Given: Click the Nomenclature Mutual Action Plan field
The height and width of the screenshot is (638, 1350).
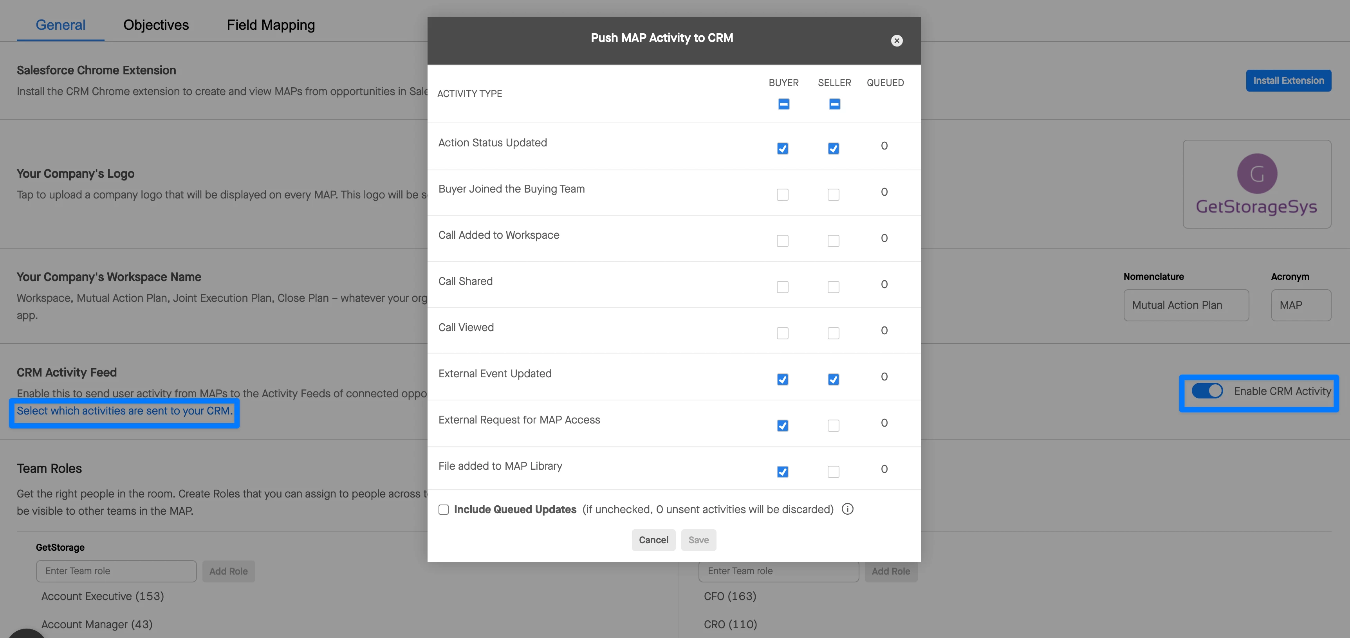Looking at the screenshot, I should click(1186, 305).
